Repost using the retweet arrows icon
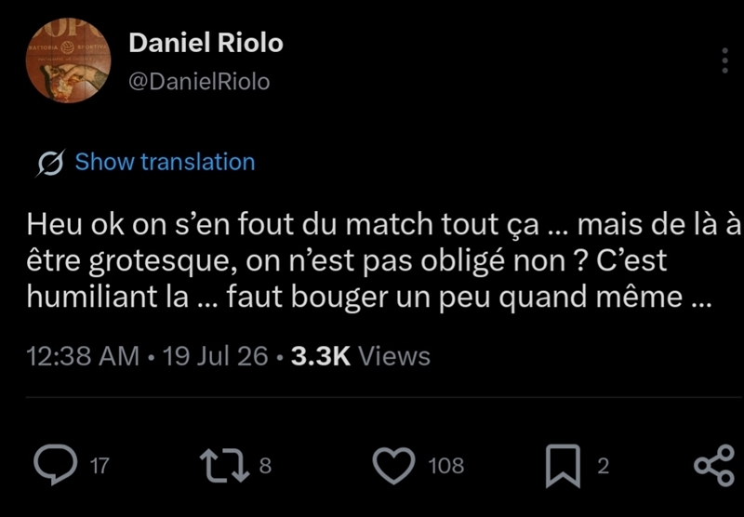This screenshot has height=517, width=744. click(224, 466)
